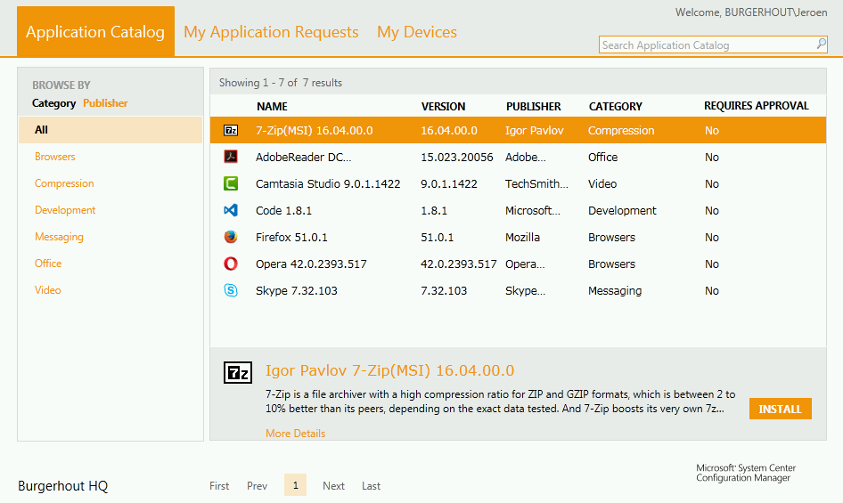Filter by Browsers category
843x503 pixels.
click(x=55, y=157)
